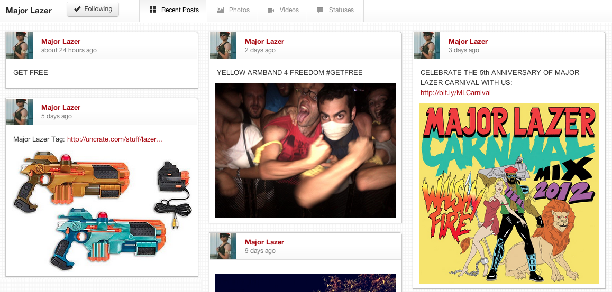Click Major Lazer name on 9 days ago post

264,242
